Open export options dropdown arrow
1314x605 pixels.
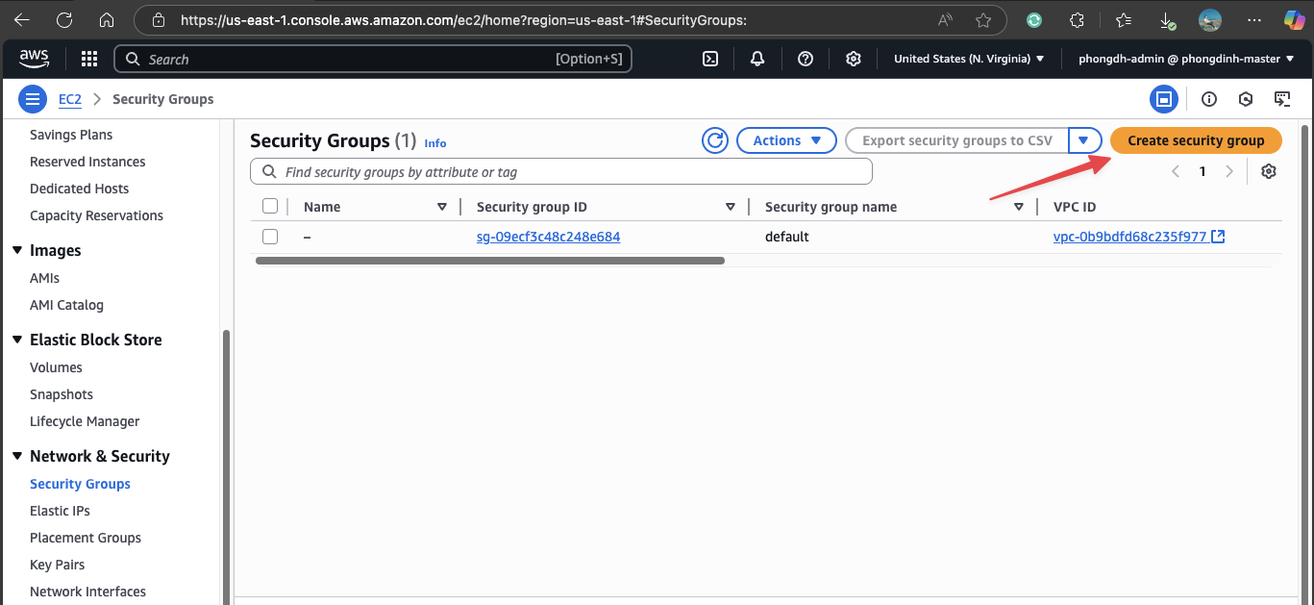(1084, 140)
